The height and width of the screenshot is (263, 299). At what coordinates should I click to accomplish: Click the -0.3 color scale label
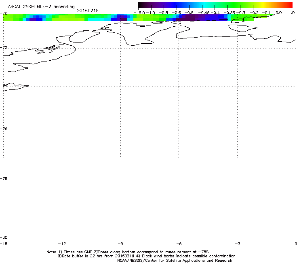point(240,13)
